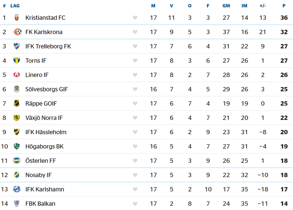Screen dimensions: 293x210
Task: Click the FBK Balkan club badge
Action: point(17,204)
